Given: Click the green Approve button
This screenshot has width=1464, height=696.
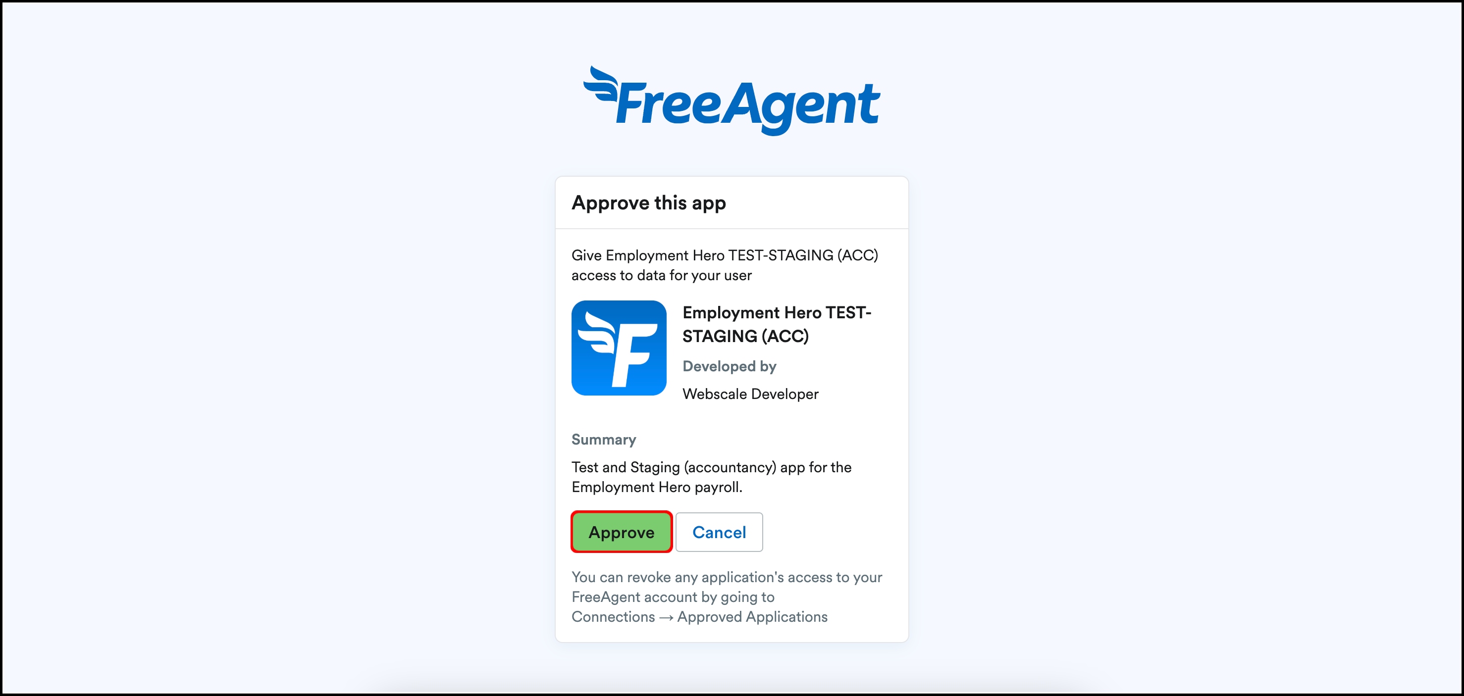Looking at the screenshot, I should pyautogui.click(x=621, y=532).
